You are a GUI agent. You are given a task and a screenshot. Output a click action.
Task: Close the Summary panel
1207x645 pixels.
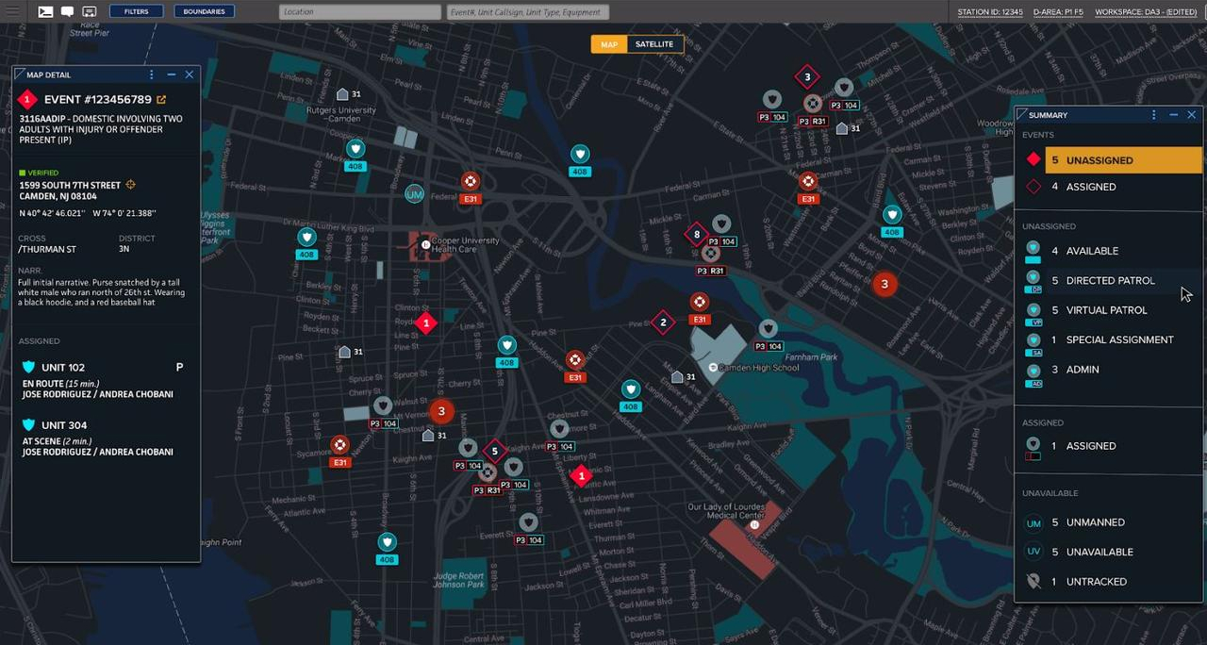pyautogui.click(x=1192, y=115)
